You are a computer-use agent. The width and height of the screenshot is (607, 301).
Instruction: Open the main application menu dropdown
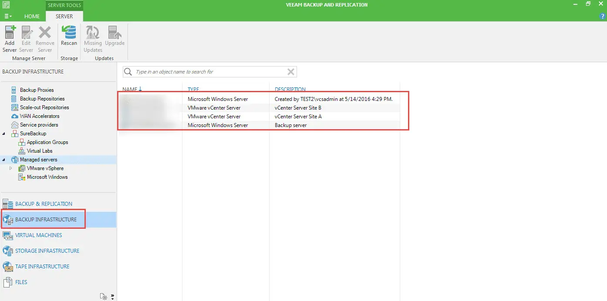point(8,16)
